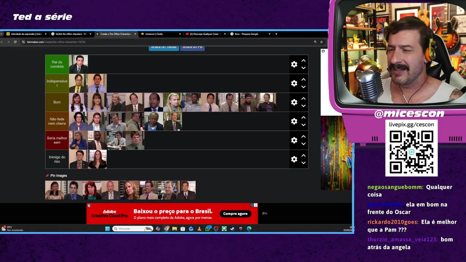Open Epic Games launcher from taskbar

241,229
